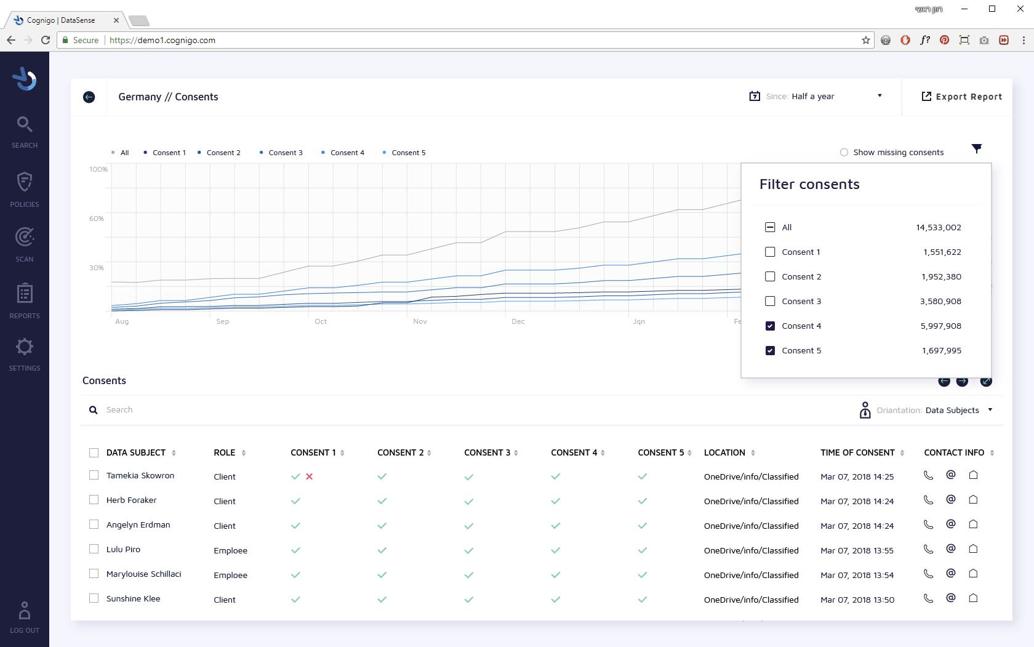The width and height of the screenshot is (1034, 647).
Task: Go back with the round arrow icon
Action: tap(89, 97)
